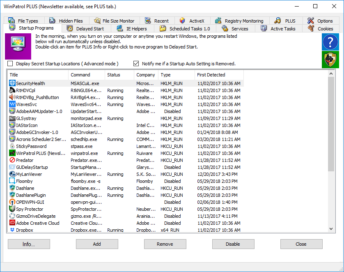Click the Disable button
The height and width of the screenshot is (272, 344).
click(x=233, y=244)
